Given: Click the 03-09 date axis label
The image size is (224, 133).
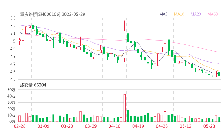Looking at the screenshot, I should coord(43,126).
